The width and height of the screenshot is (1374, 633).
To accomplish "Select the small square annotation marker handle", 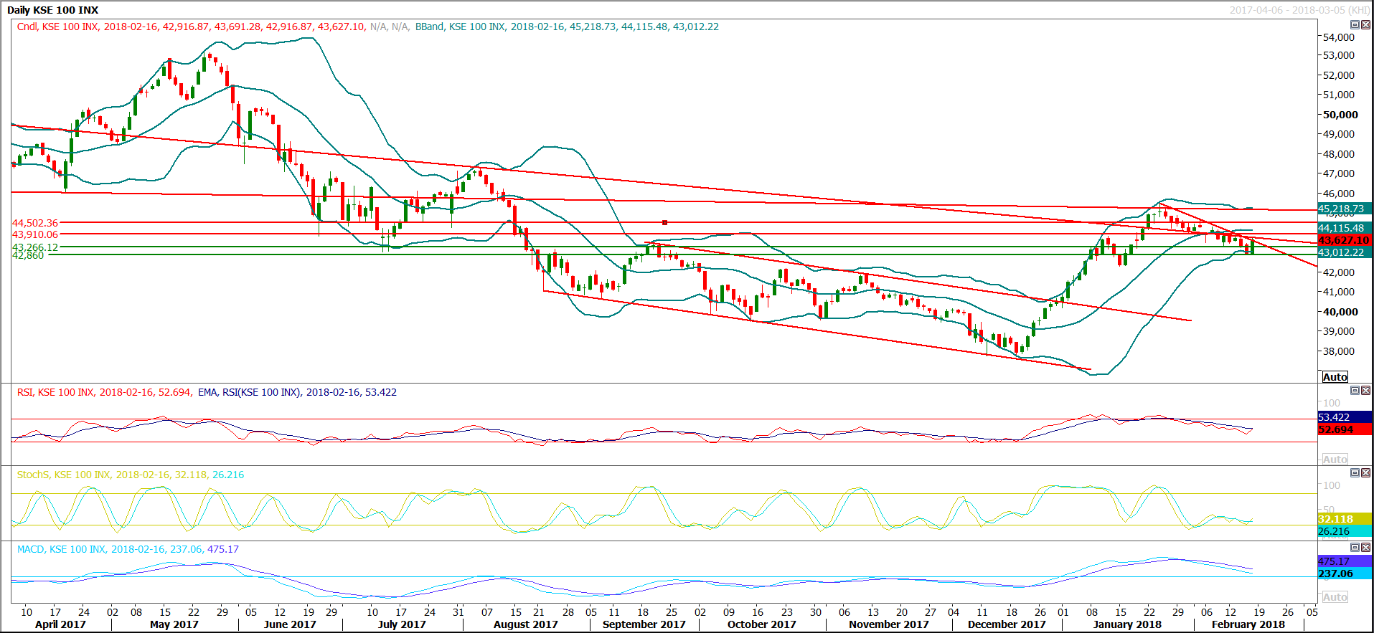I will pos(664,222).
